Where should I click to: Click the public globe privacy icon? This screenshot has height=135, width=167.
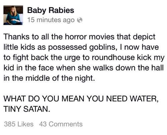(80, 20)
